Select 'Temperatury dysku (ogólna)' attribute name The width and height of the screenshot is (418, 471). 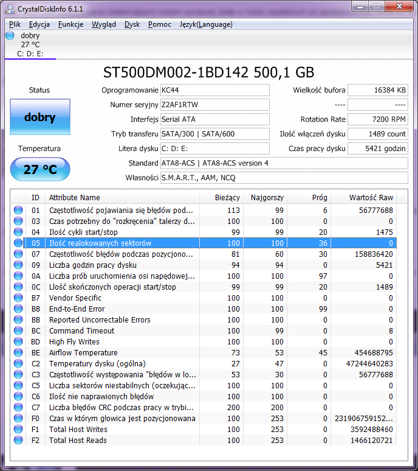tap(97, 364)
